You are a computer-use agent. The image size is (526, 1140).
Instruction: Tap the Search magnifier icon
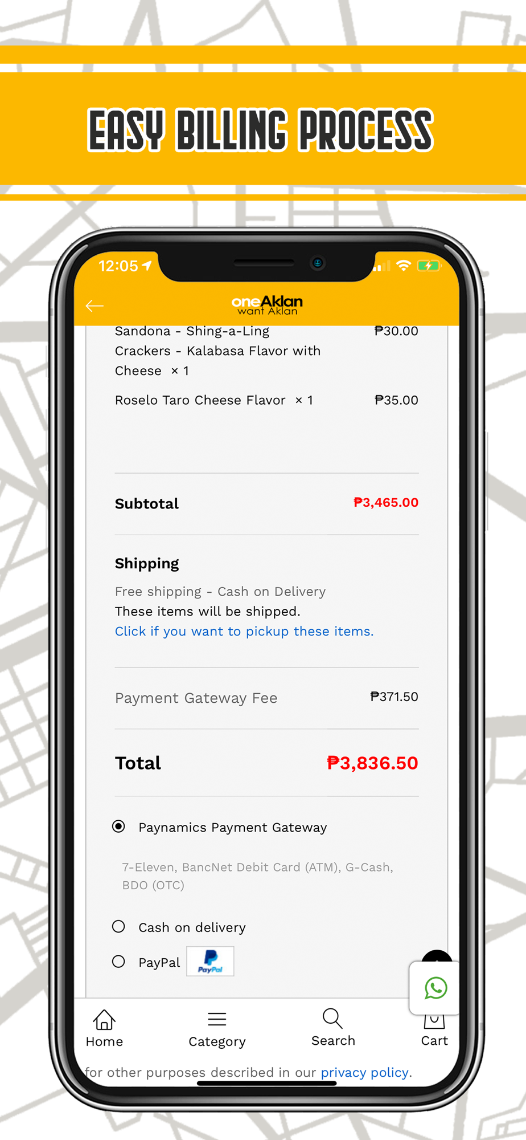(332, 1018)
